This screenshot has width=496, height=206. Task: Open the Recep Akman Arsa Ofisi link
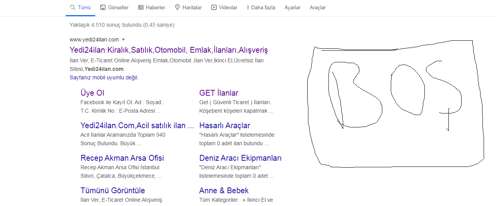(x=122, y=158)
